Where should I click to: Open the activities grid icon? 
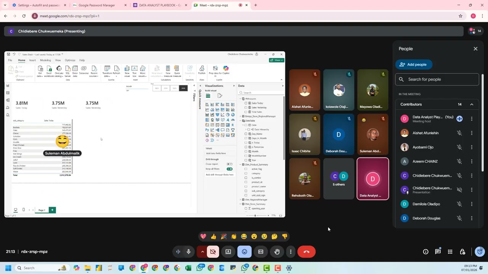(450, 252)
